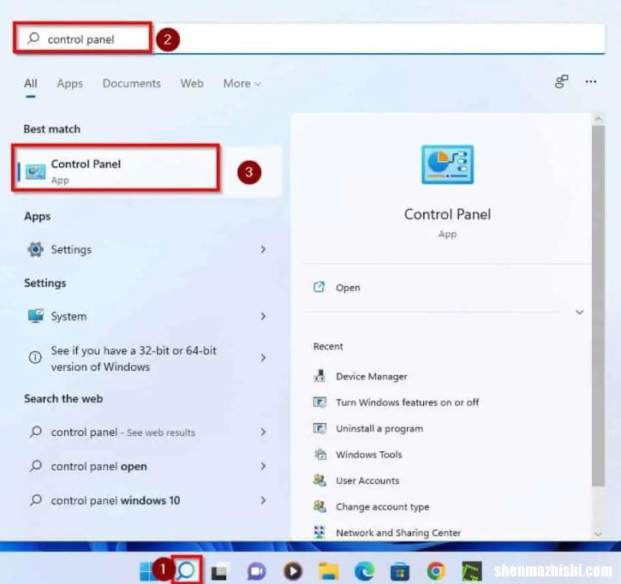
Task: Click the Settings gear icon in the Apps list
Action: tap(36, 249)
